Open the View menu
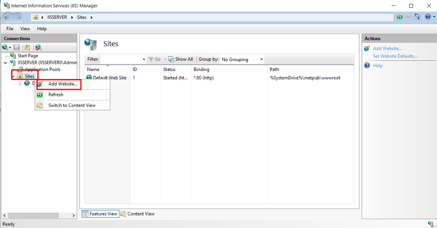Viewport: 437px width, 228px height. click(25, 29)
